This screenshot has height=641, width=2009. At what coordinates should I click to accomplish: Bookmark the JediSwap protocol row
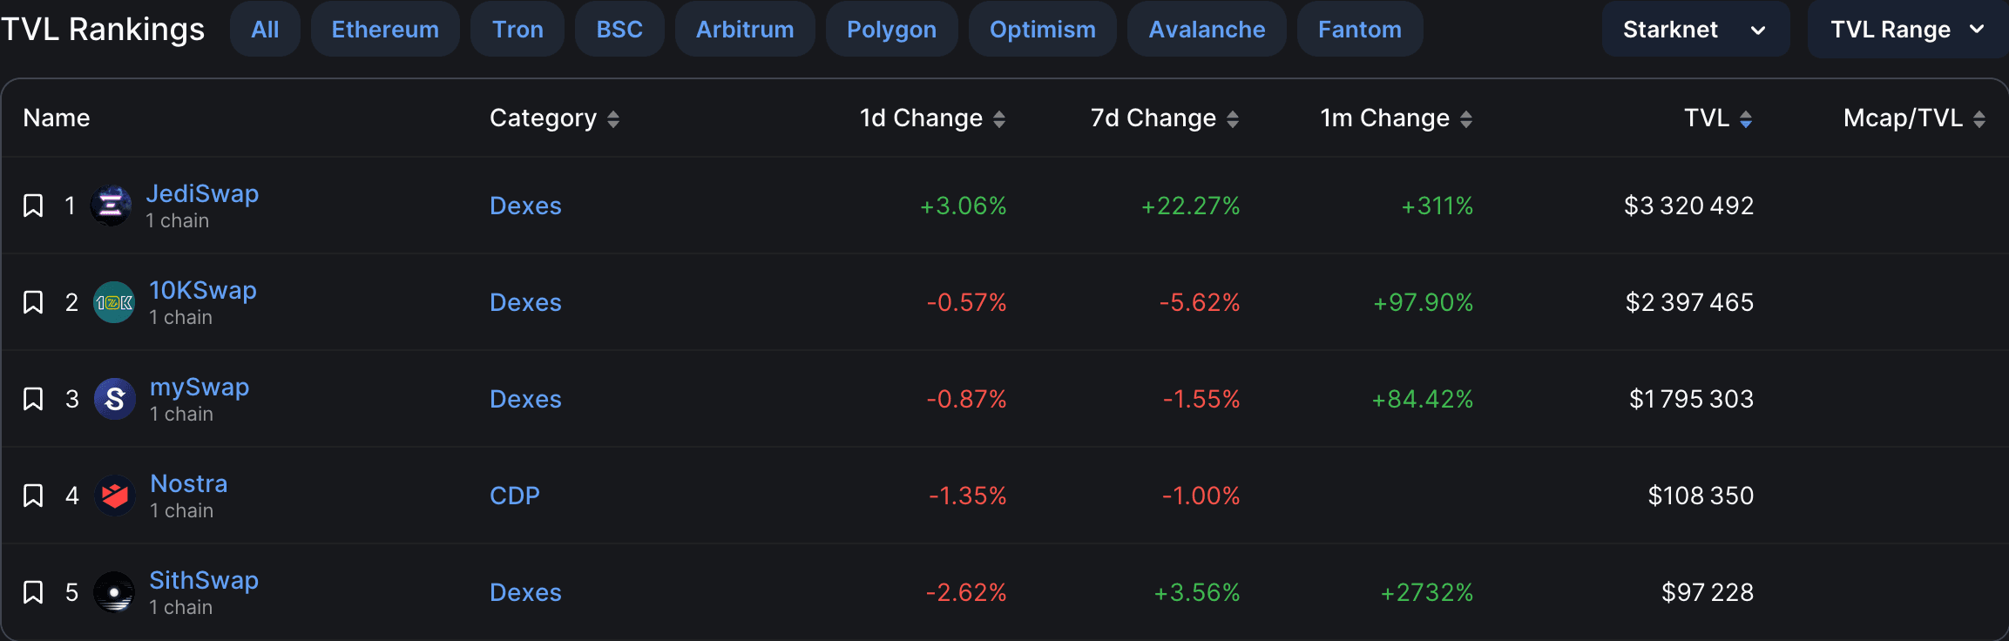[x=33, y=206]
